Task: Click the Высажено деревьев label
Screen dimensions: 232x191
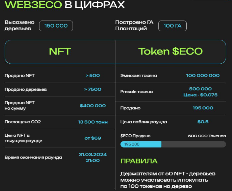Action: click(20, 26)
